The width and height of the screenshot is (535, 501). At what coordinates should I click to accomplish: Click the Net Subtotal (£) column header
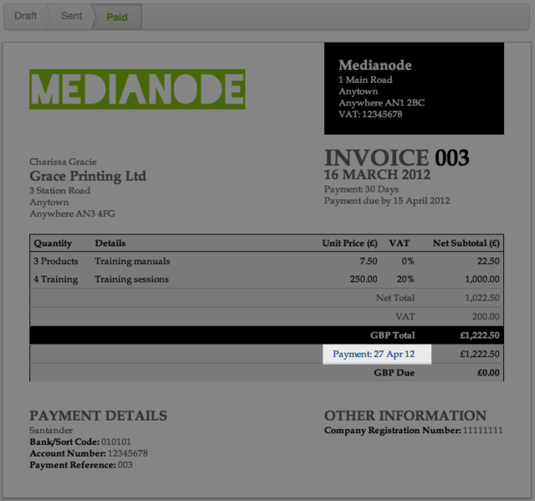(x=466, y=243)
